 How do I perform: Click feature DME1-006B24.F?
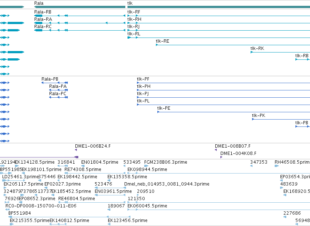coord(93,146)
